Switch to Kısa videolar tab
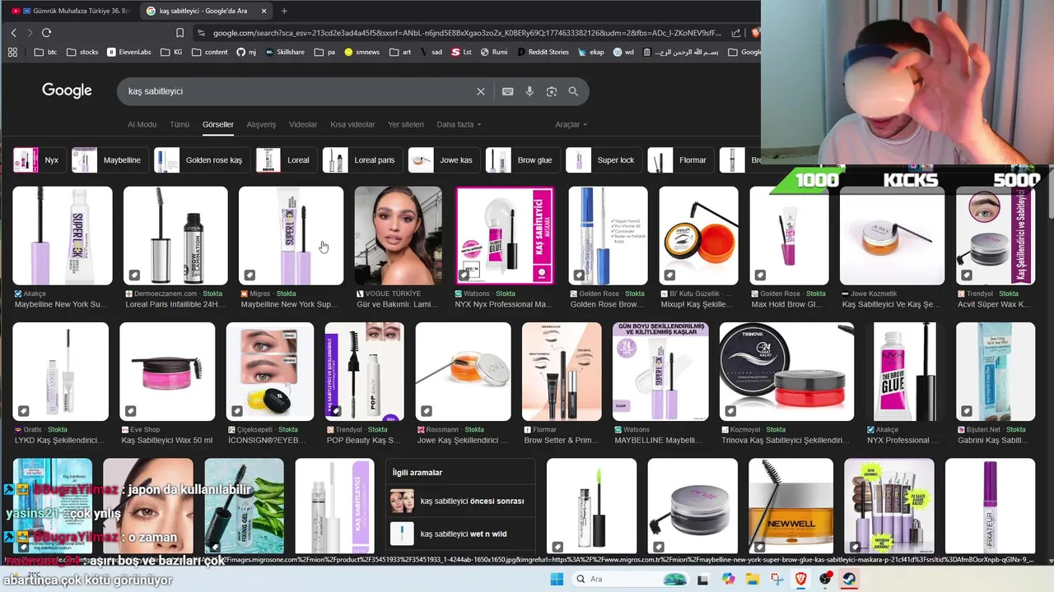 [x=352, y=124]
